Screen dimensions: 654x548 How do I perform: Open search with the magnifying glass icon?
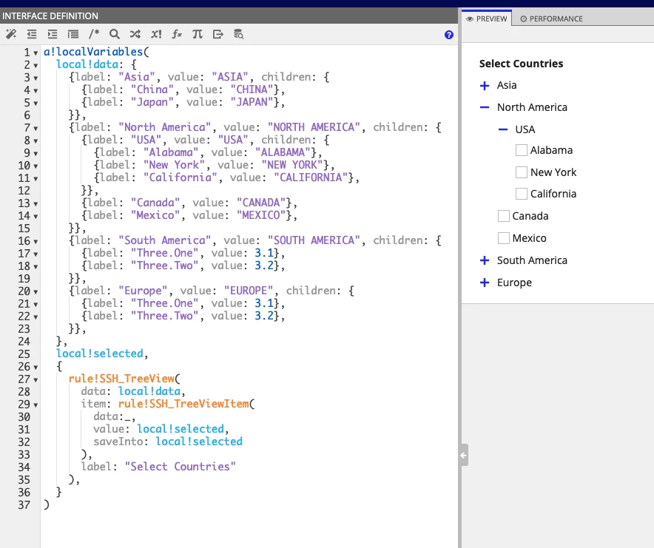tap(114, 34)
